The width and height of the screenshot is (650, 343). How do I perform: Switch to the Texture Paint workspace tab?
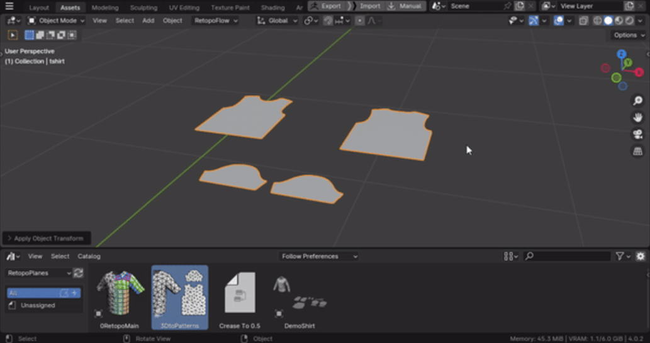pyautogui.click(x=230, y=8)
